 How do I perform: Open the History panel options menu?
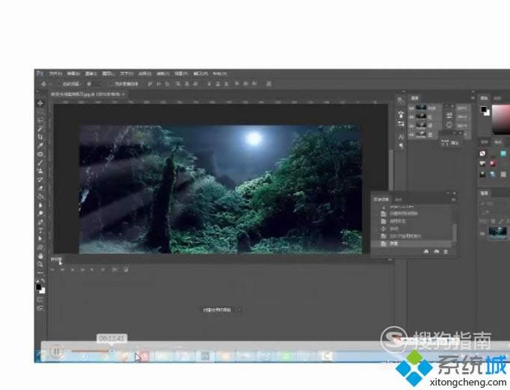click(x=454, y=199)
